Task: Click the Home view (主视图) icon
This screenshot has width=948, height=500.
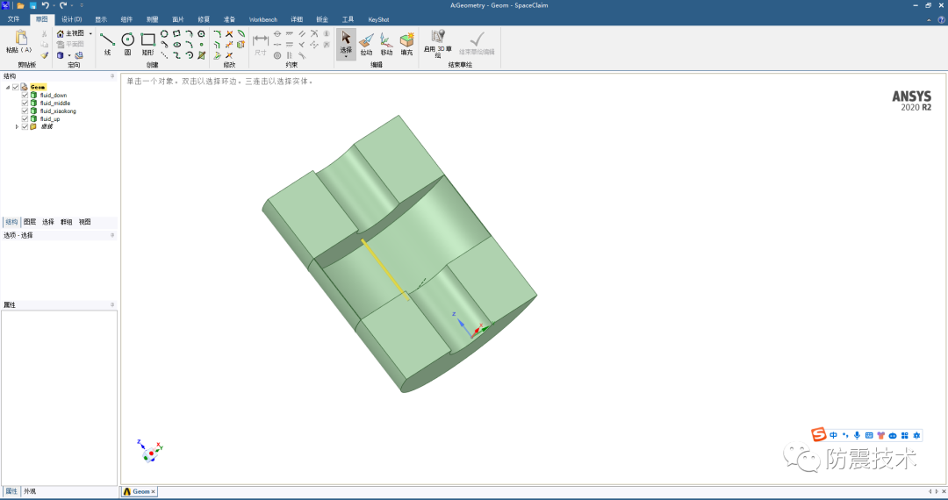Action: click(x=60, y=34)
